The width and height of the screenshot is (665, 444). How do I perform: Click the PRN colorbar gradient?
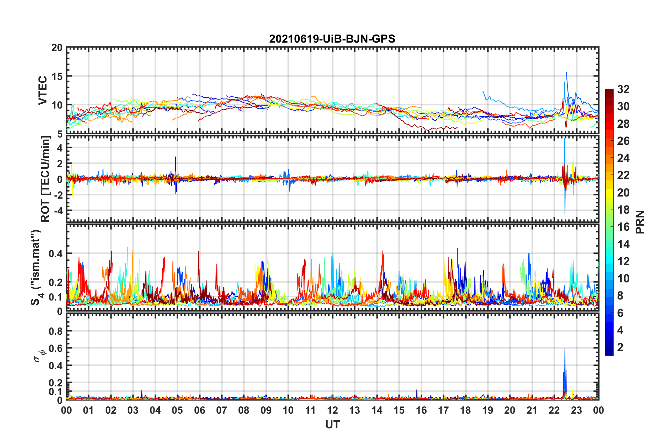pos(609,222)
